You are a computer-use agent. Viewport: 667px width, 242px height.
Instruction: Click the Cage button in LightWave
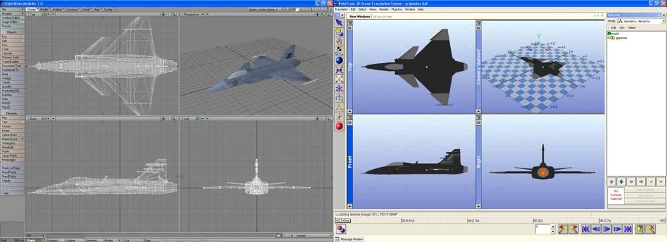tap(13, 193)
